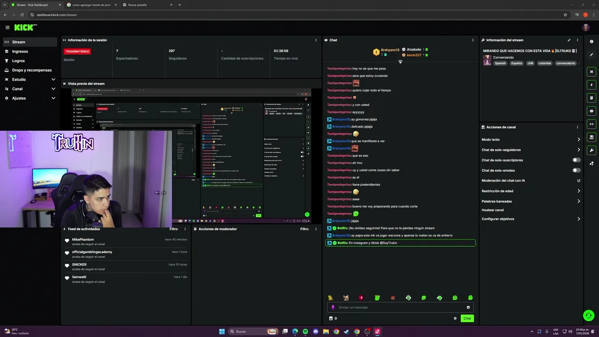Open Modo lento settings chevron
Viewport: 599px width, 337px height.
click(578, 139)
